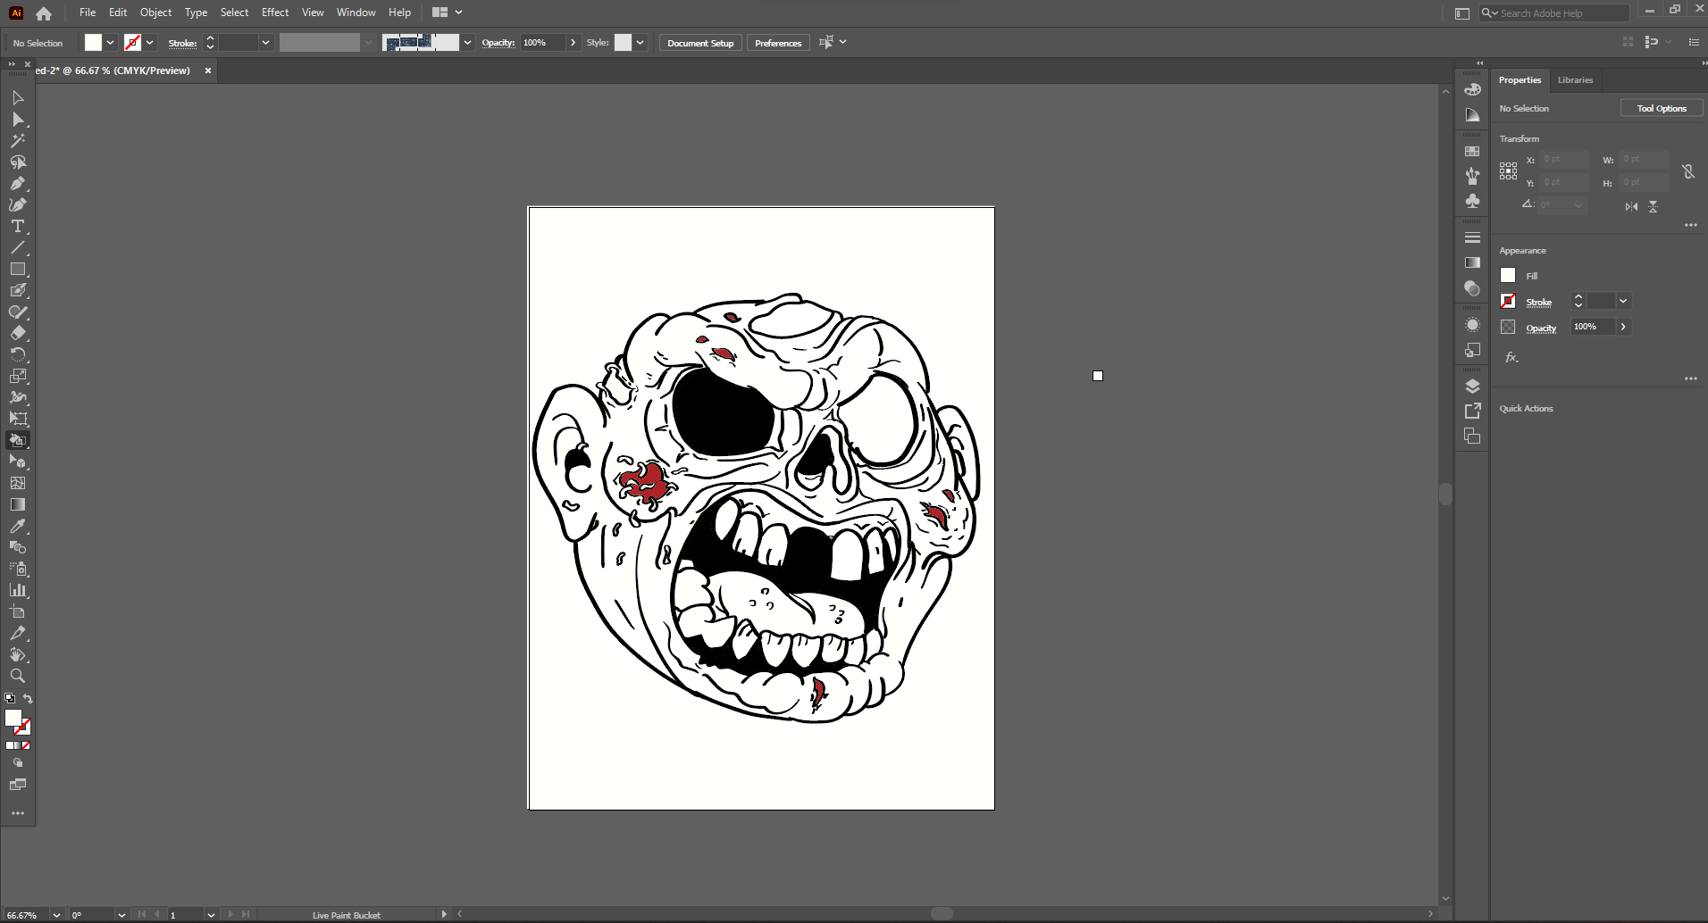
Task: Open the File menu
Action: [88, 12]
